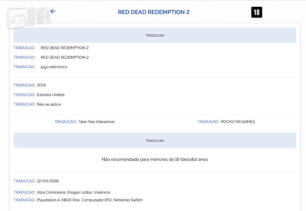306x211 pixels.
Task: Open the Take-Two Interactive entry
Action: coord(96,122)
